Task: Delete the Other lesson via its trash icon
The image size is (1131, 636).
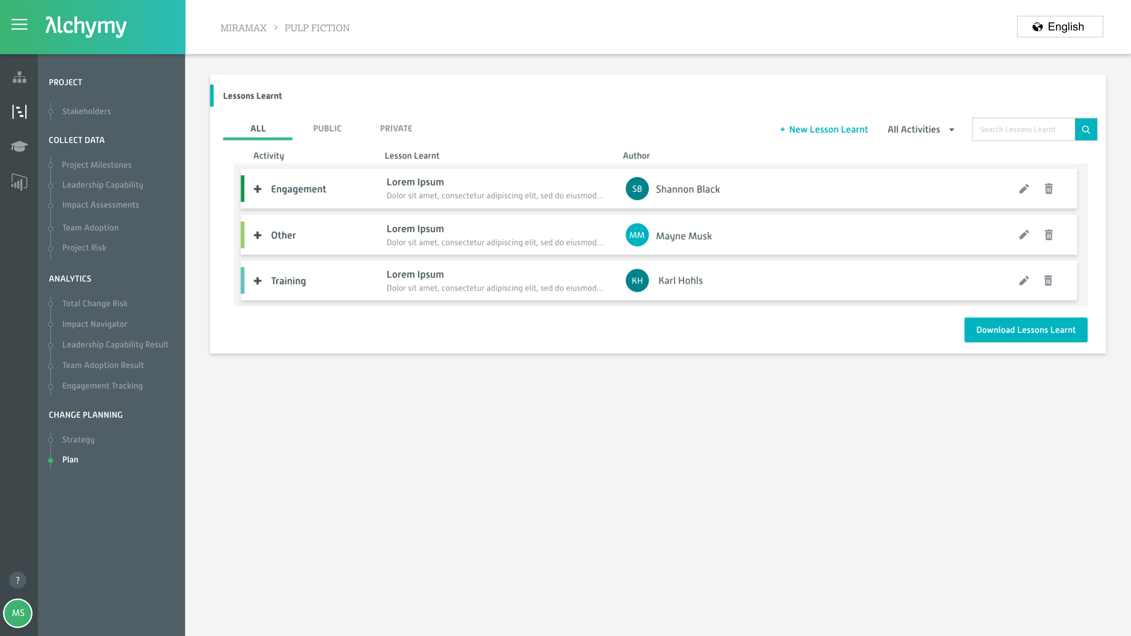Action: (1048, 235)
